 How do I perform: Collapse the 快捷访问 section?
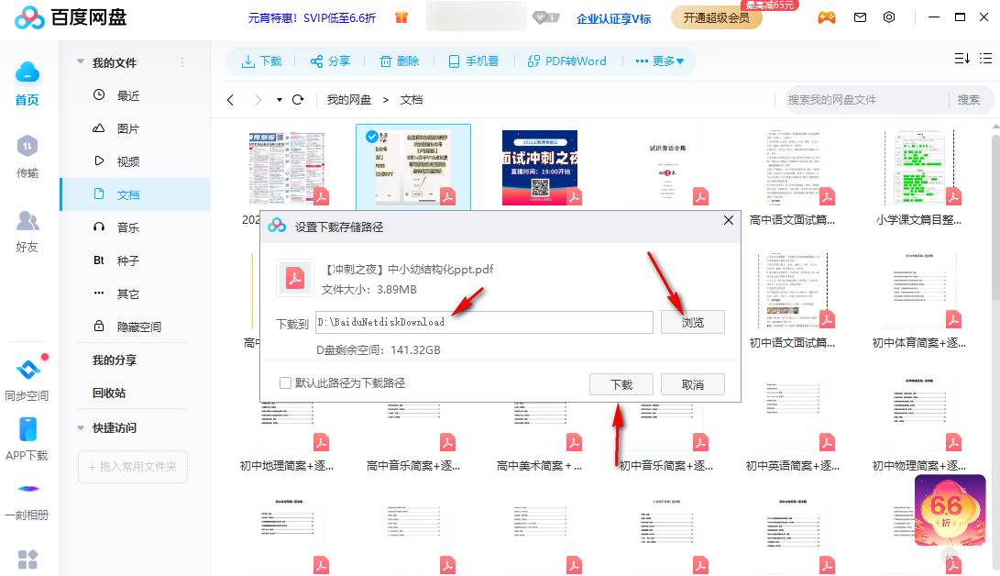click(81, 427)
